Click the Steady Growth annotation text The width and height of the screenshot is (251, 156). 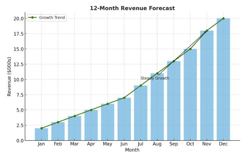tap(155, 78)
